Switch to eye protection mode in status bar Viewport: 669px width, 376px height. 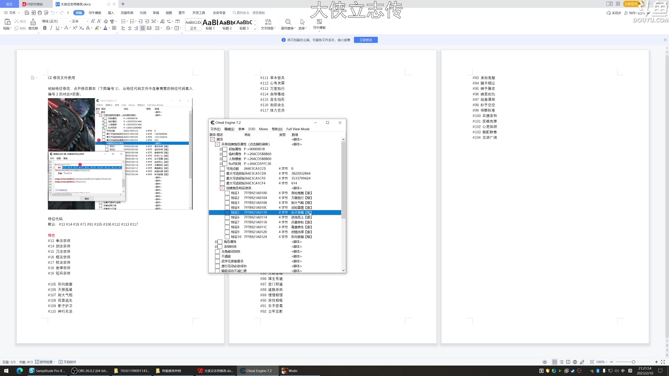[x=545, y=362]
